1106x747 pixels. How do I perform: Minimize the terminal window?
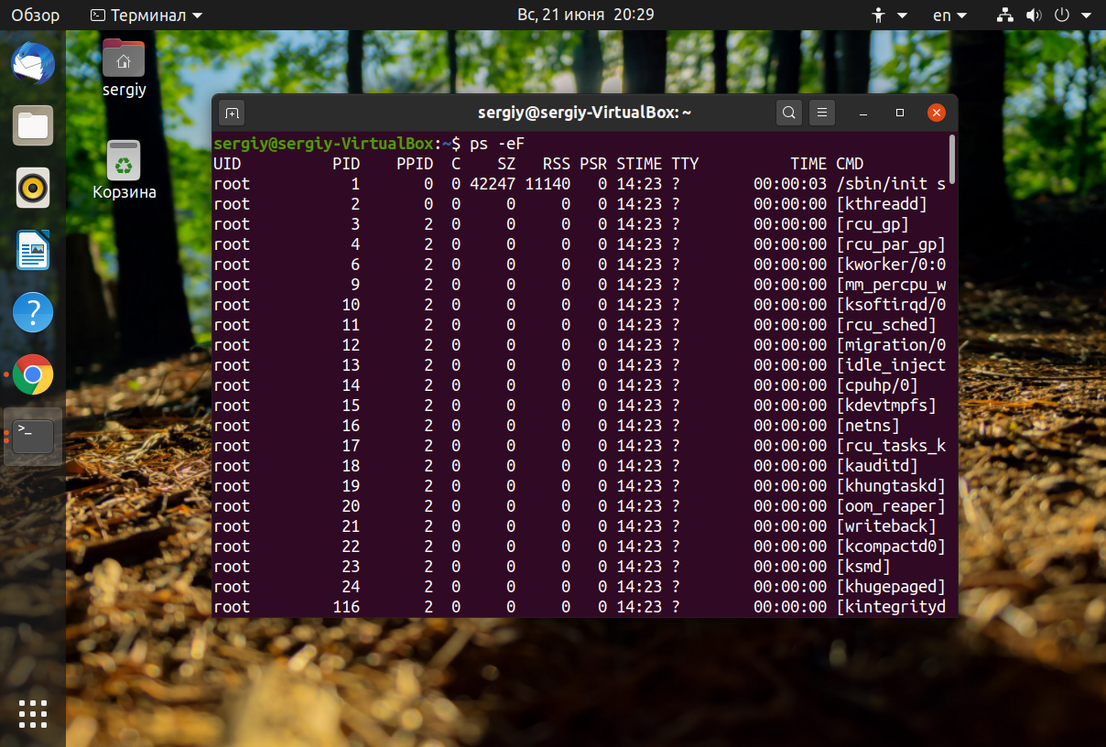[863, 113]
